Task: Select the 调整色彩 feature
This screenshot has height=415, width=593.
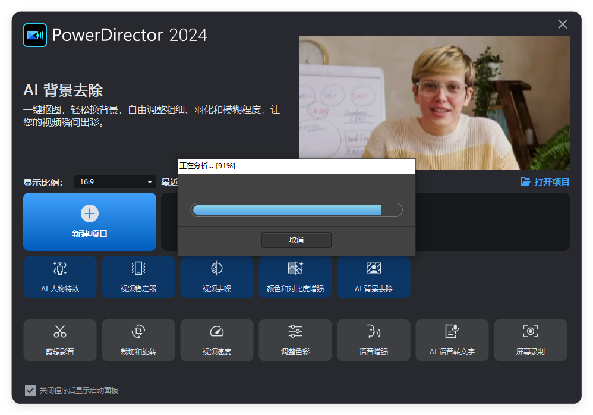Action: click(x=295, y=340)
